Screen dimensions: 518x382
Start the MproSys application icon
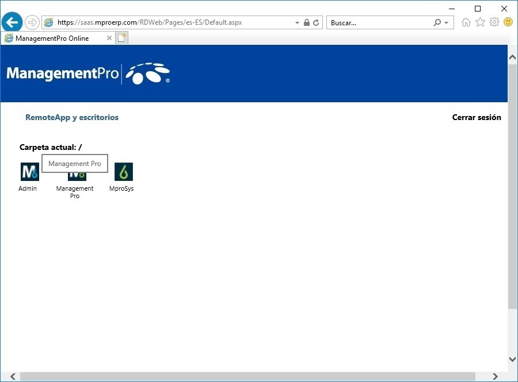(x=122, y=171)
